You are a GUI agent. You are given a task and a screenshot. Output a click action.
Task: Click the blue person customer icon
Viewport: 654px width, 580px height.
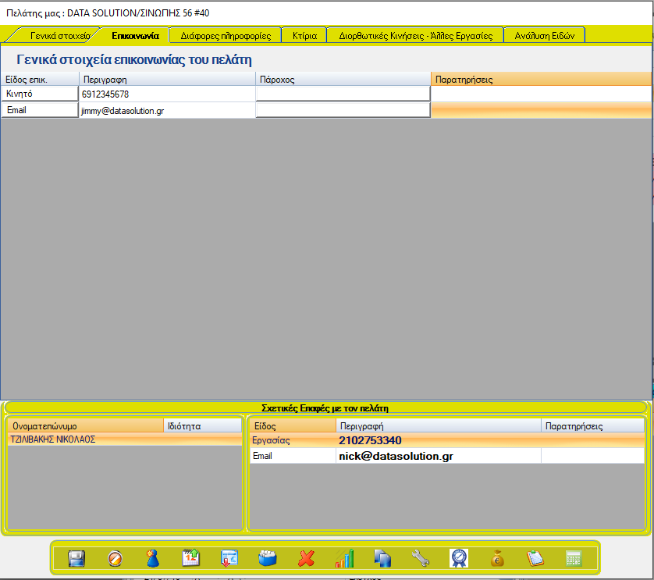153,559
